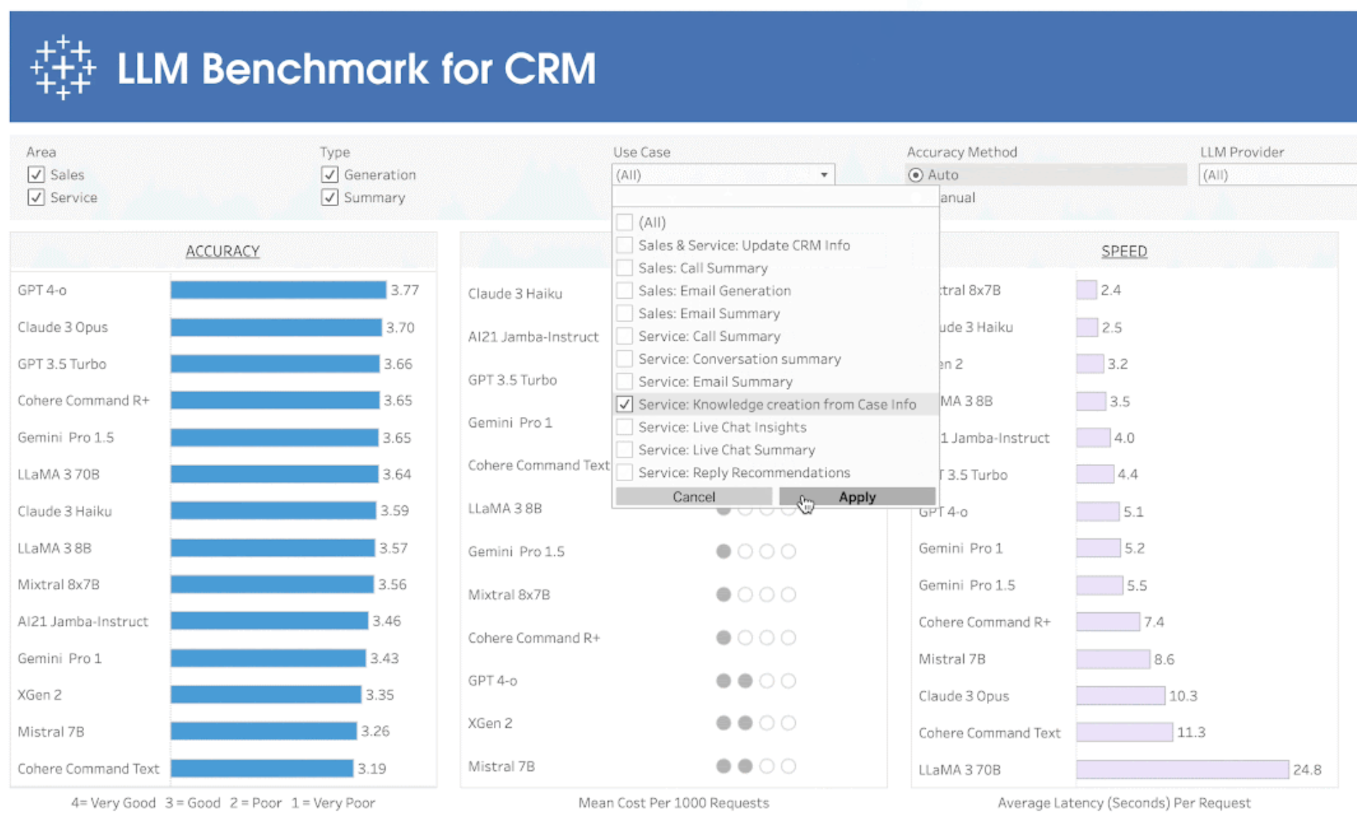Check the (All) option in Use Case list
This screenshot has width=1357, height=825.
[625, 222]
